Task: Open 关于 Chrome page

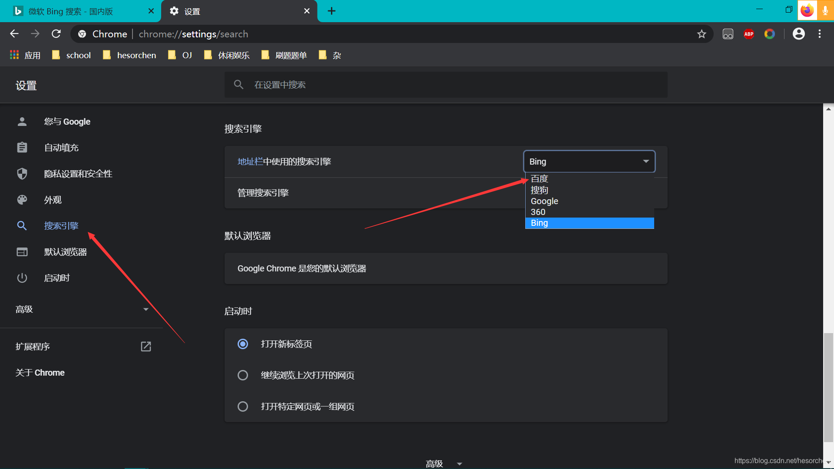Action: 40,373
